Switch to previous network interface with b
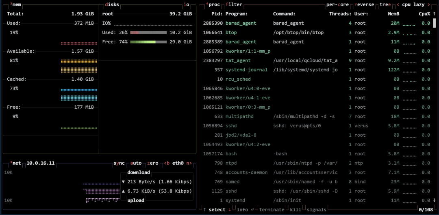This screenshot has height=215, width=439. point(167,163)
